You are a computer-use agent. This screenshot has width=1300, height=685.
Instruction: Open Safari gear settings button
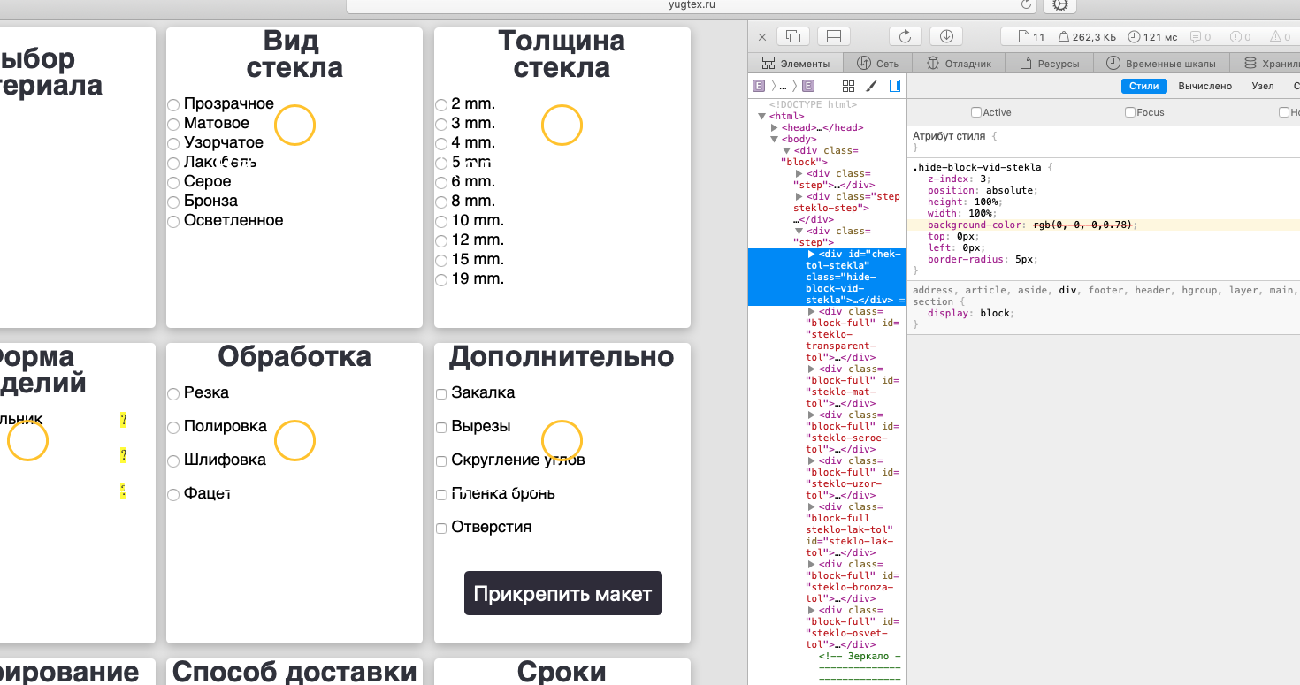pos(1060,5)
